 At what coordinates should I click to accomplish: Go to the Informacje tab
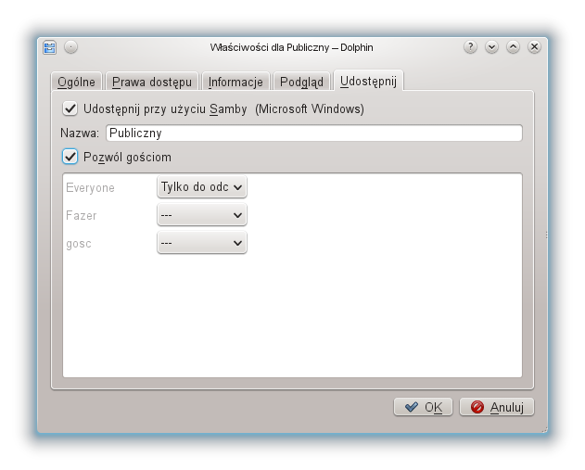click(x=236, y=82)
